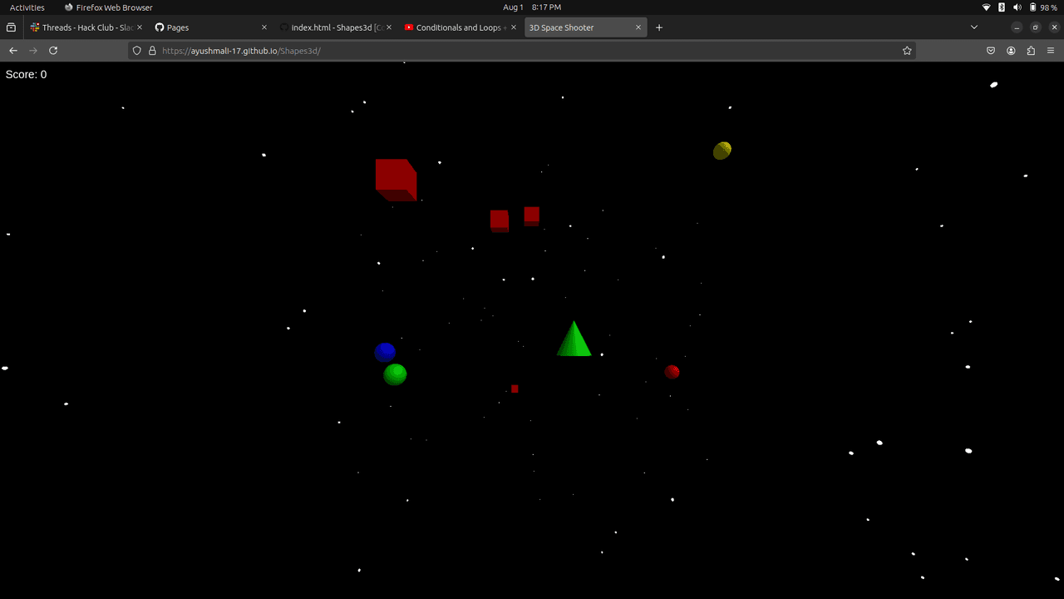The height and width of the screenshot is (599, 1064).
Task: Bookmark this page with the star icon
Action: coord(907,51)
